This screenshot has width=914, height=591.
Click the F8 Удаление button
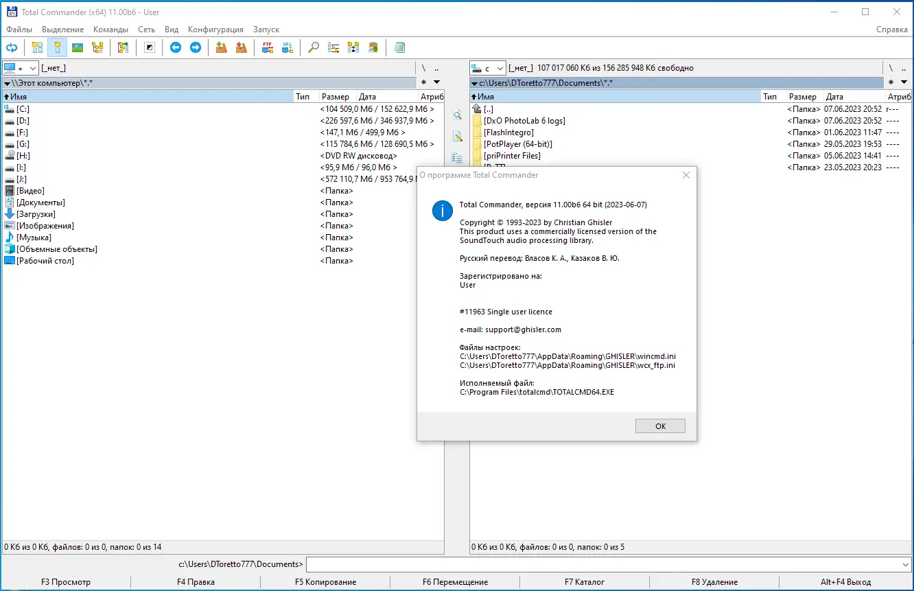715,582
